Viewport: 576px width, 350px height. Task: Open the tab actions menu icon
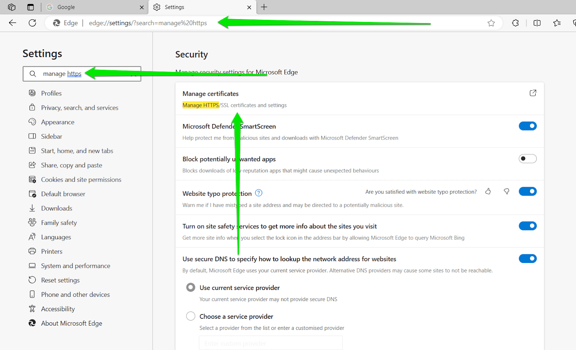31,7
